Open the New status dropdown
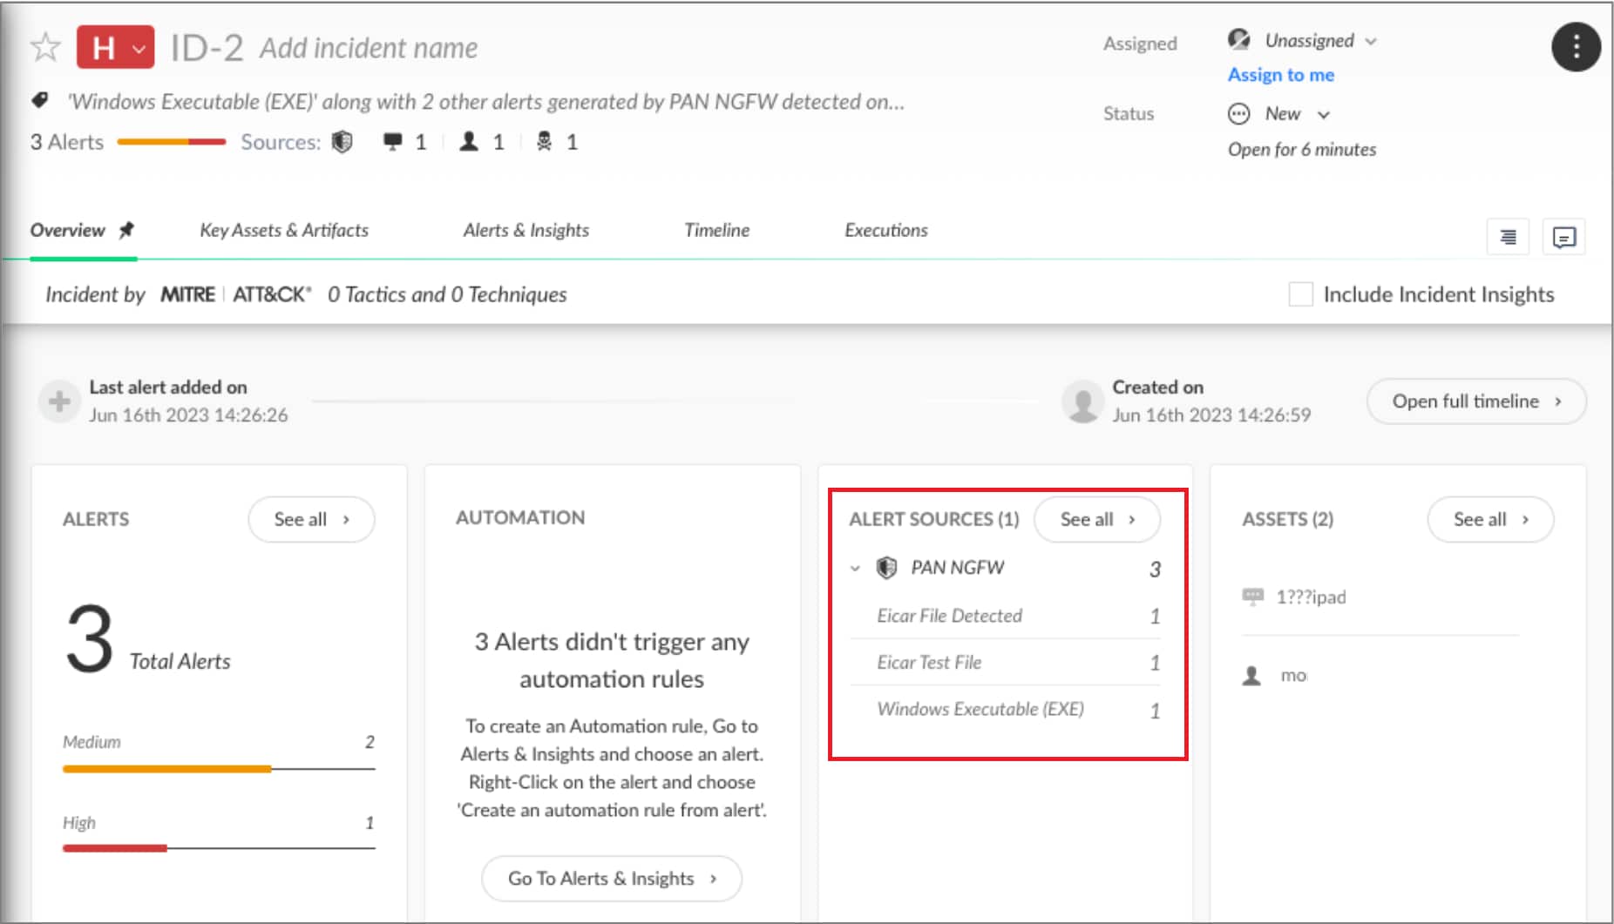Viewport: 1614px width, 924px height. coord(1279,114)
